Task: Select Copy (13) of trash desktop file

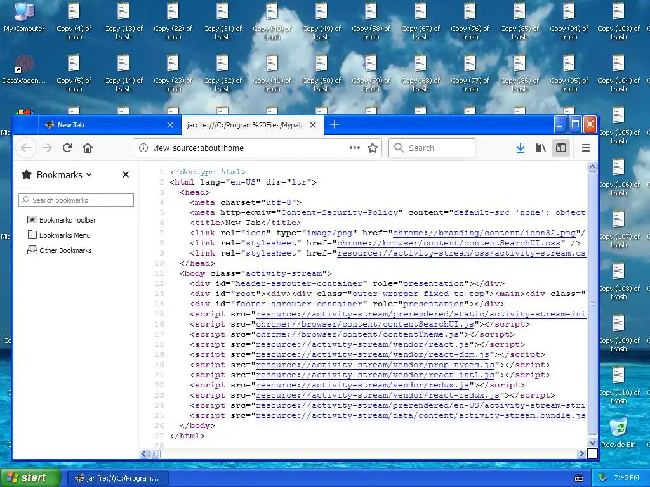Action: pos(124,21)
